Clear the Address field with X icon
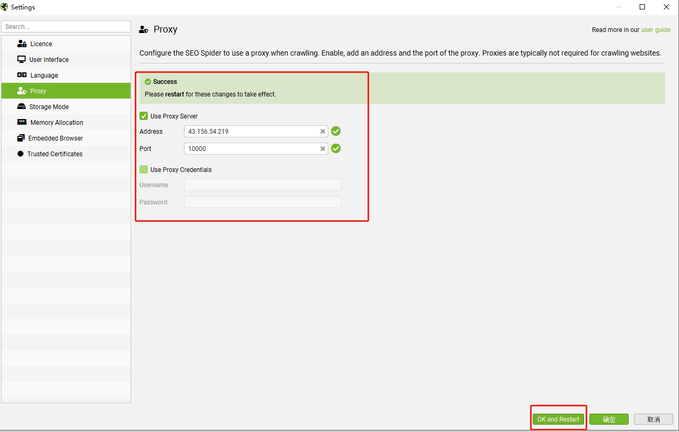 [322, 132]
